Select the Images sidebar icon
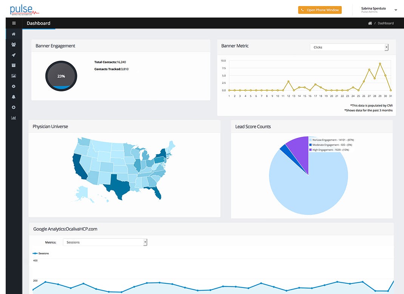Image resolution: width=404 pixels, height=294 pixels. (x=14, y=76)
